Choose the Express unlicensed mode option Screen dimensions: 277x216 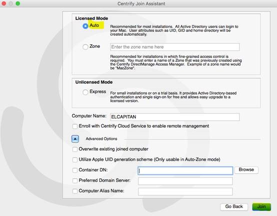click(x=85, y=92)
